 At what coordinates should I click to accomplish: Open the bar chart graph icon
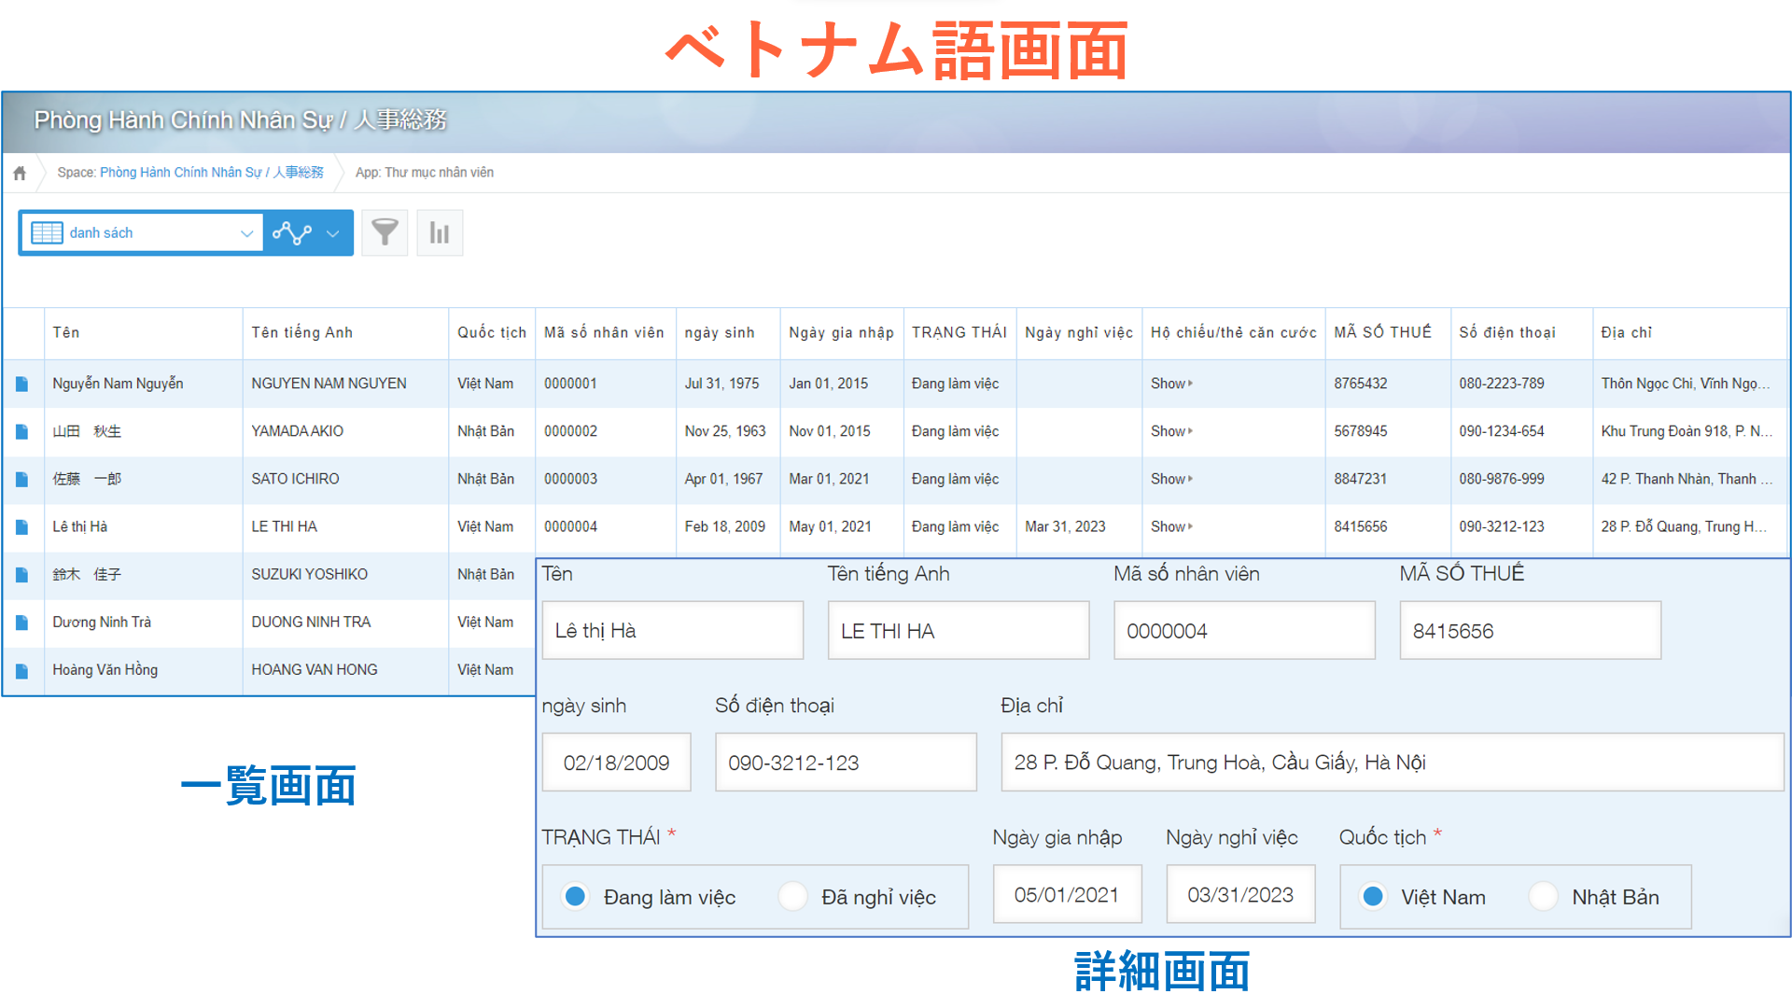440,232
